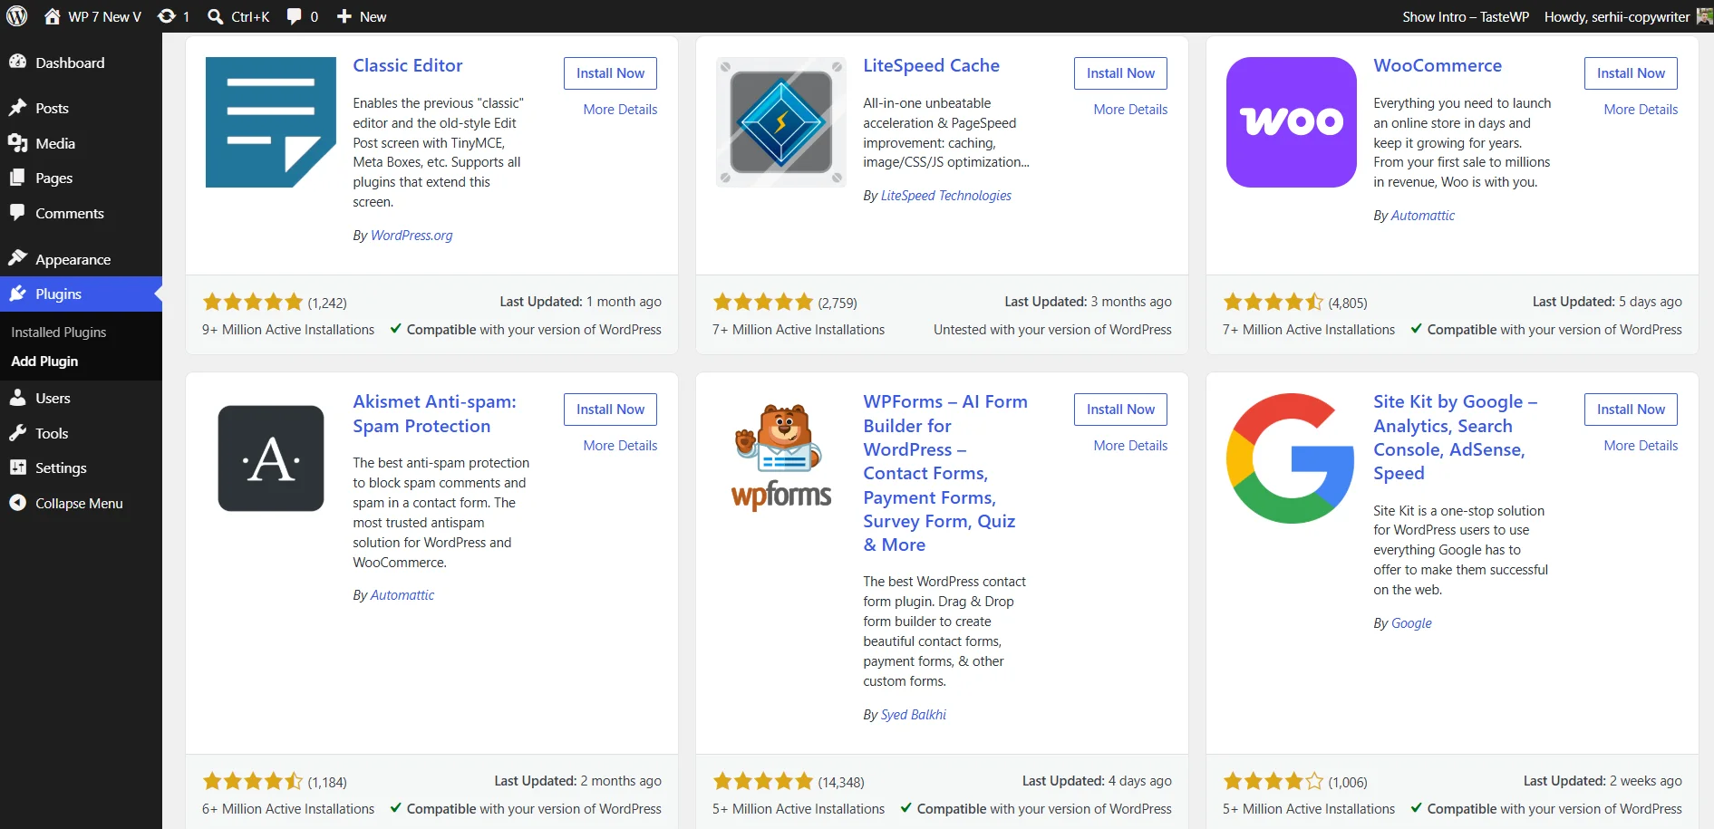Install the Akismet Anti-spam plugin

(x=610, y=410)
